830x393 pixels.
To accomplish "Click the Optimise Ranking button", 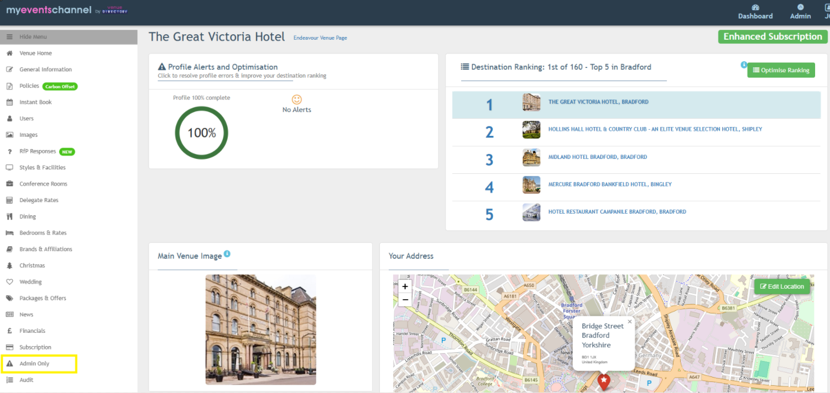I will (781, 70).
